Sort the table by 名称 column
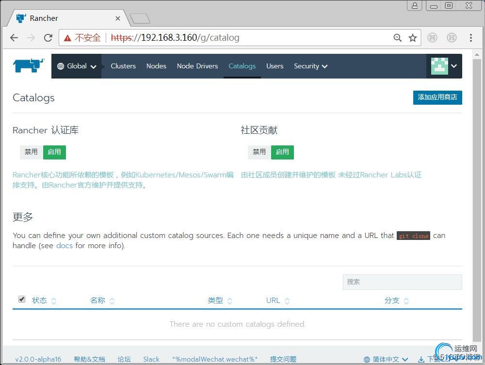Viewport: 485px width, 365px height. tap(102, 301)
